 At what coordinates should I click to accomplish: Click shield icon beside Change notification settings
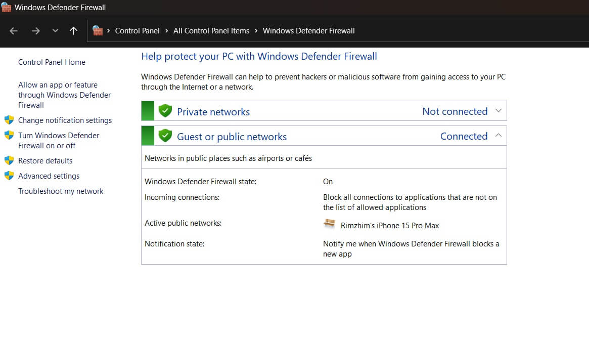click(9, 120)
